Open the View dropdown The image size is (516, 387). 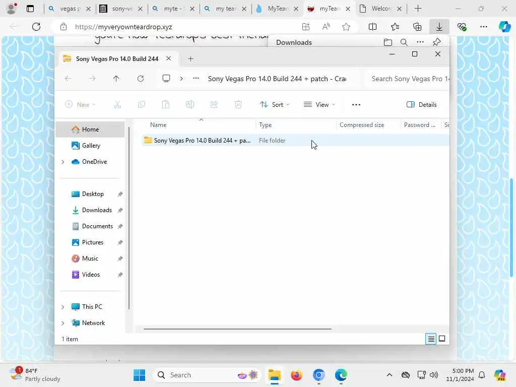(x=319, y=105)
